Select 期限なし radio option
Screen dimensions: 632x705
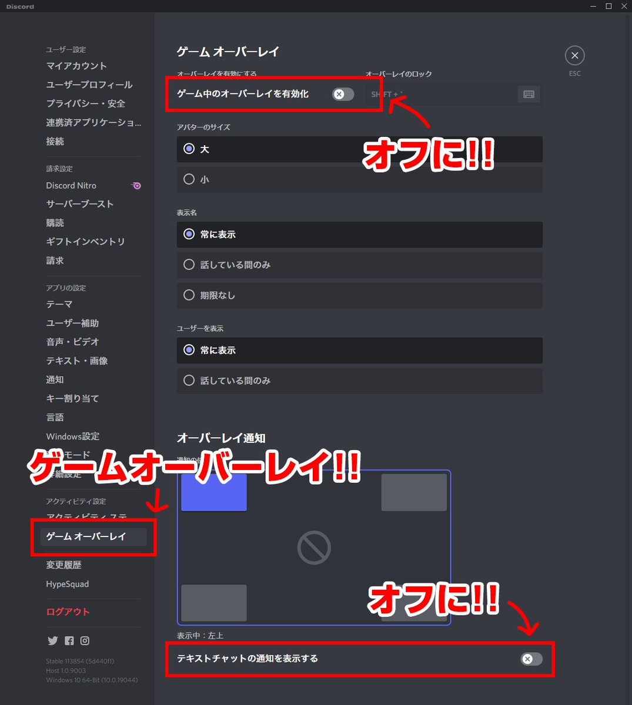[359, 296]
